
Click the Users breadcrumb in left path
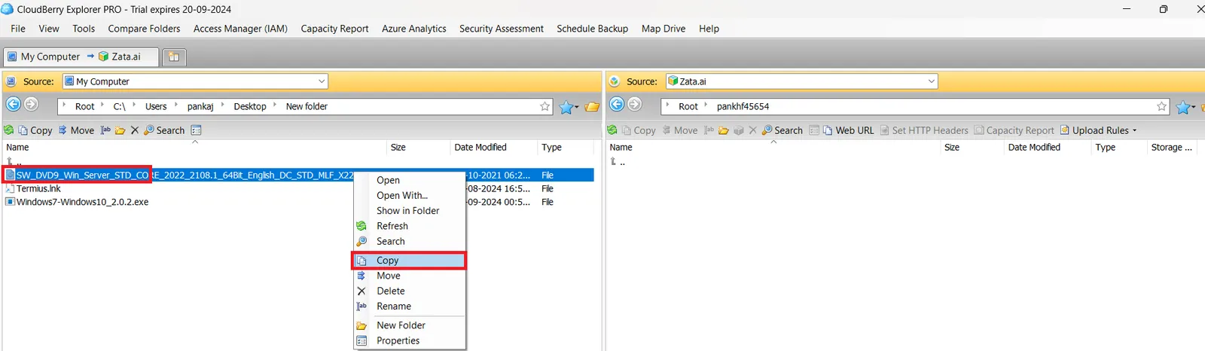[156, 106]
